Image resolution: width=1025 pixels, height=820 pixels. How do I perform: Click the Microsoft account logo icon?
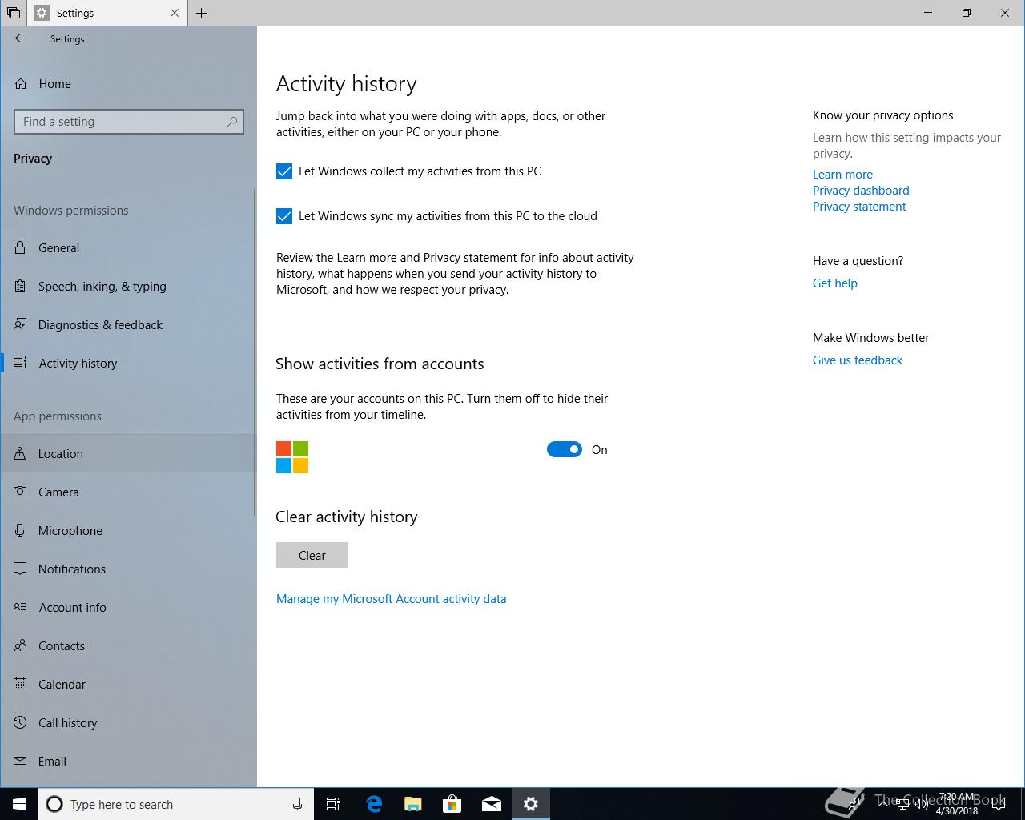click(292, 457)
